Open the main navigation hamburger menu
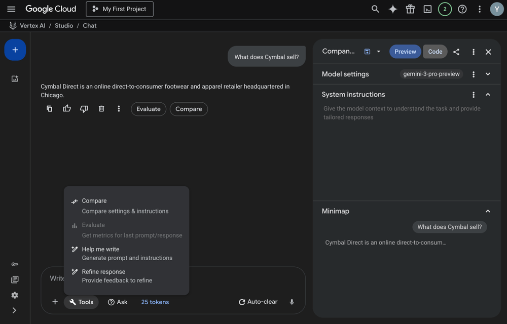This screenshot has width=507, height=324. tap(11, 9)
